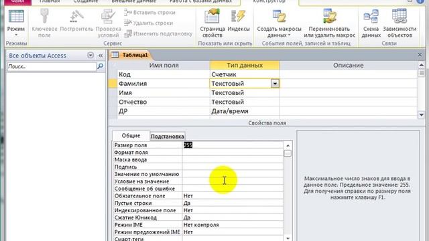Close Таблица1 with the X button
This screenshot has width=429, height=241.
click(420, 55)
